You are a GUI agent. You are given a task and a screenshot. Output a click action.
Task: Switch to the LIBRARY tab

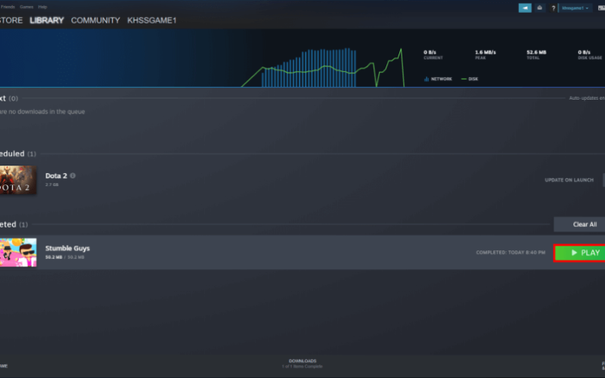[47, 20]
